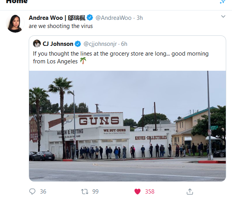Expand the tweet options chevron
Viewport: 232px width, 199px height.
(x=223, y=16)
